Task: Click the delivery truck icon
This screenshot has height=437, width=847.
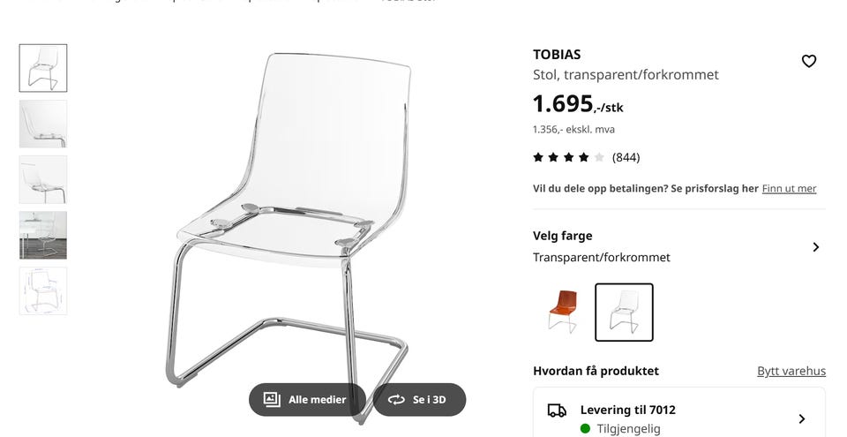Action: coord(557,411)
